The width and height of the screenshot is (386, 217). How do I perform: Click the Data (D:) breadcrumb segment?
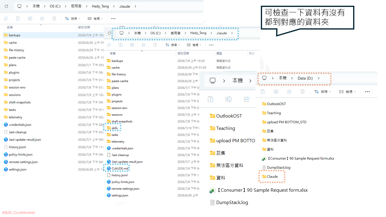305,78
